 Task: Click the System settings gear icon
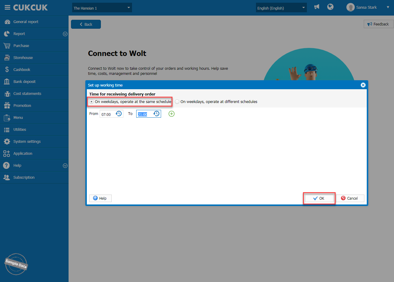(7, 142)
